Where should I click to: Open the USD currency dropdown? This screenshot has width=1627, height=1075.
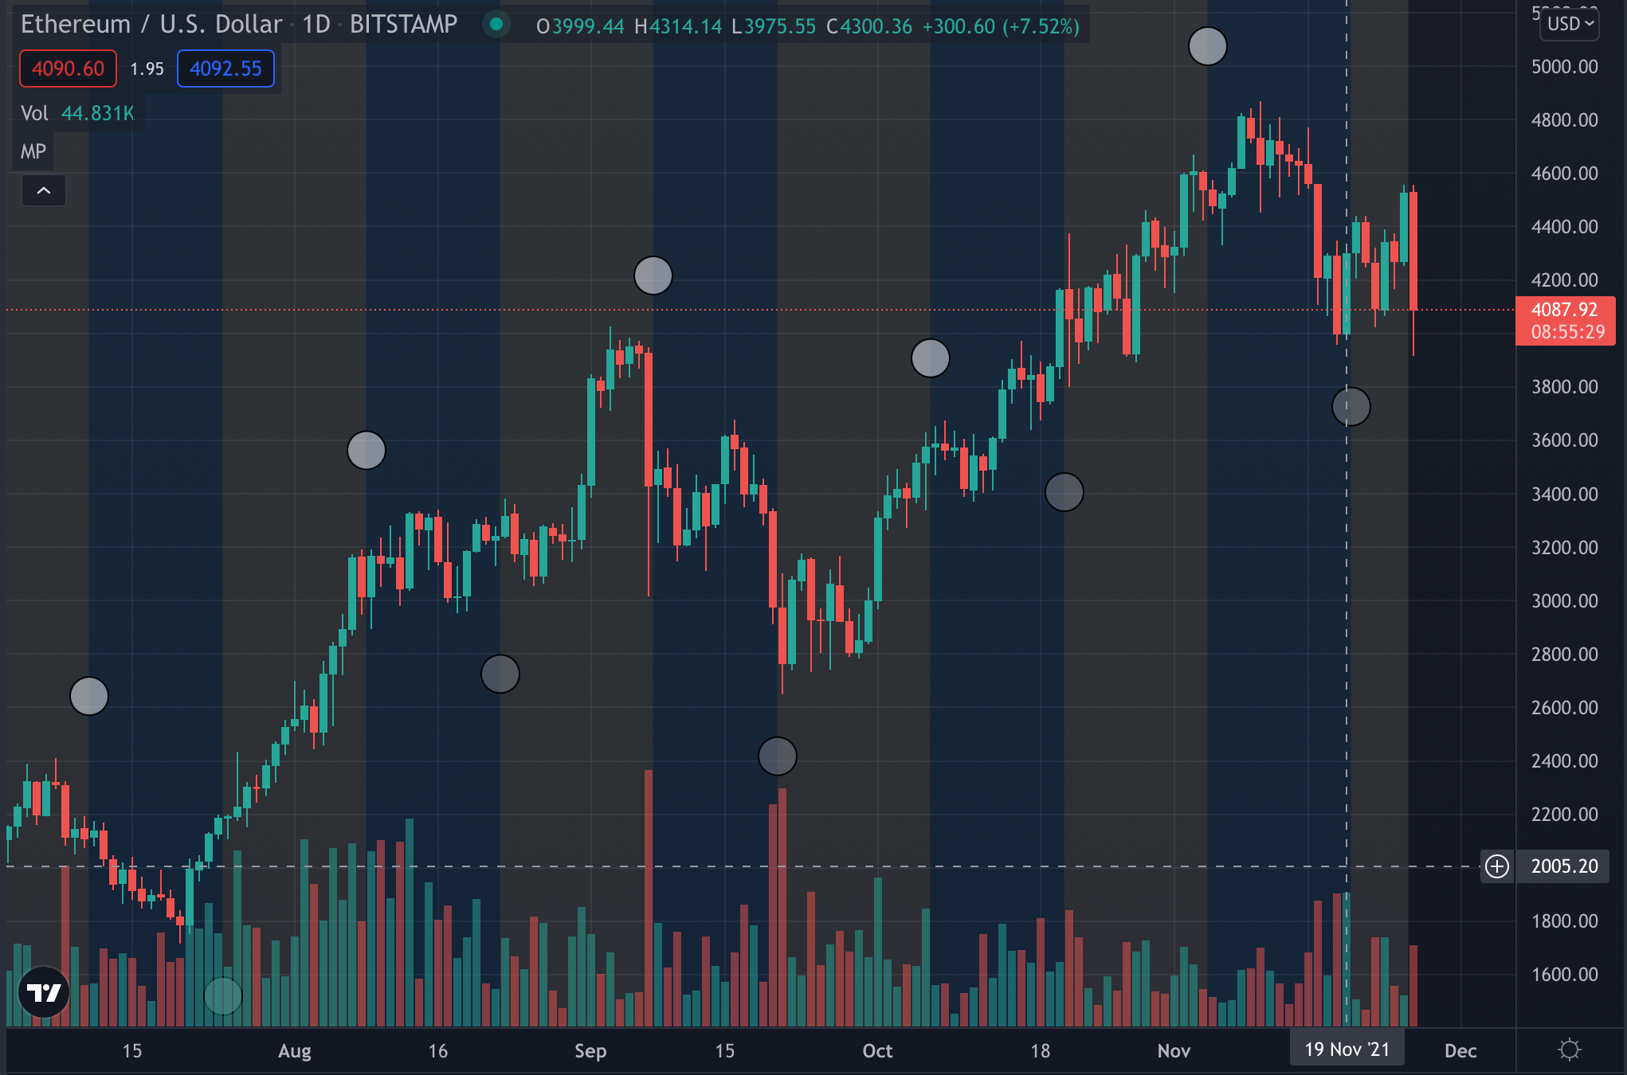coord(1570,24)
